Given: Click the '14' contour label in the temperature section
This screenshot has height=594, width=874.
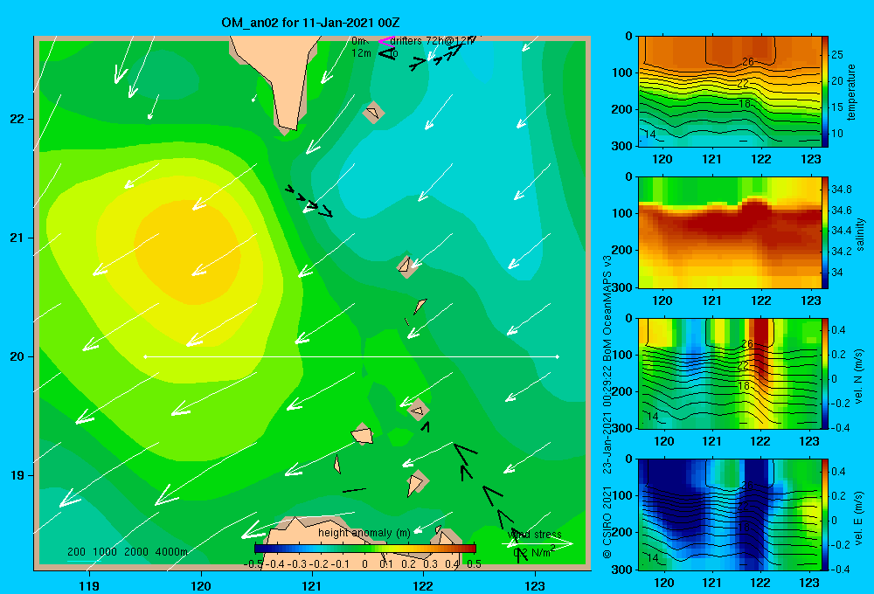Looking at the screenshot, I should tap(650, 135).
